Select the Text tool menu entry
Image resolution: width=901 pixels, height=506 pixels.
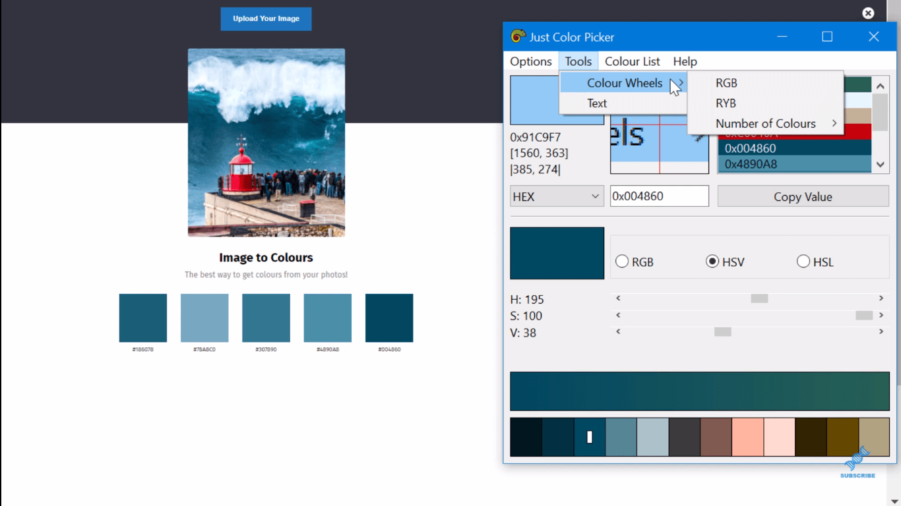624,103
